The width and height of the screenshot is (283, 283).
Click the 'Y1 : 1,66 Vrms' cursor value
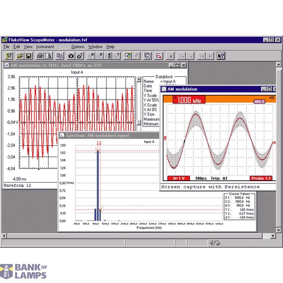[239, 210]
